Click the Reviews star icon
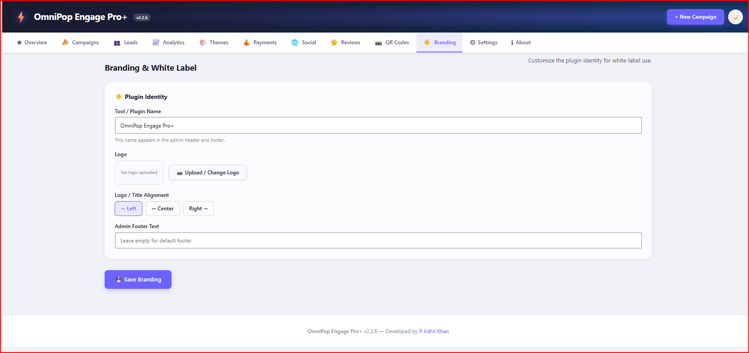The height and width of the screenshot is (353, 749). [334, 43]
